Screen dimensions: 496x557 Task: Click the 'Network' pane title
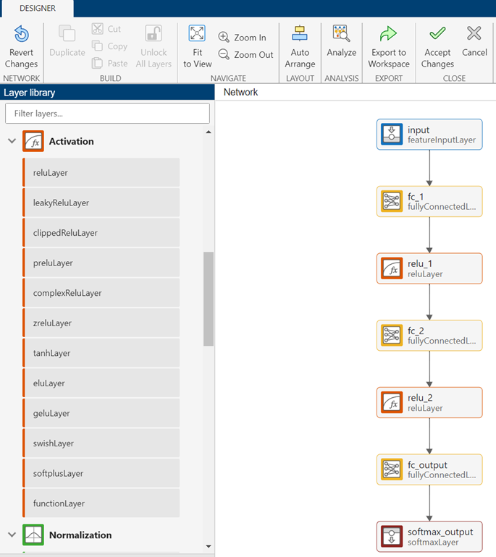[x=240, y=92]
